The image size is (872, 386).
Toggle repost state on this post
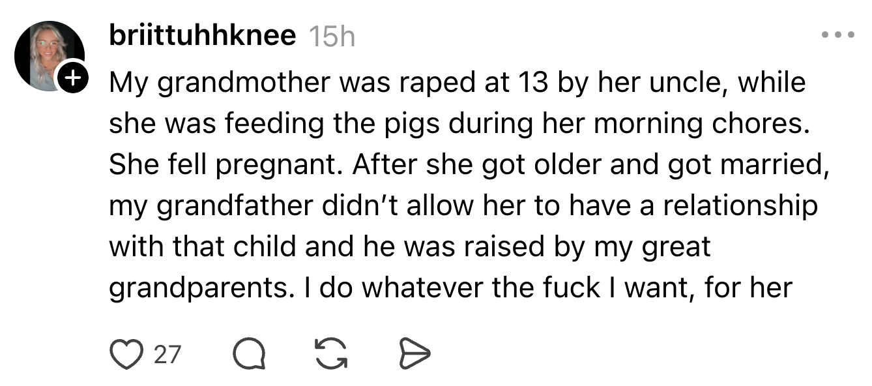point(331,354)
